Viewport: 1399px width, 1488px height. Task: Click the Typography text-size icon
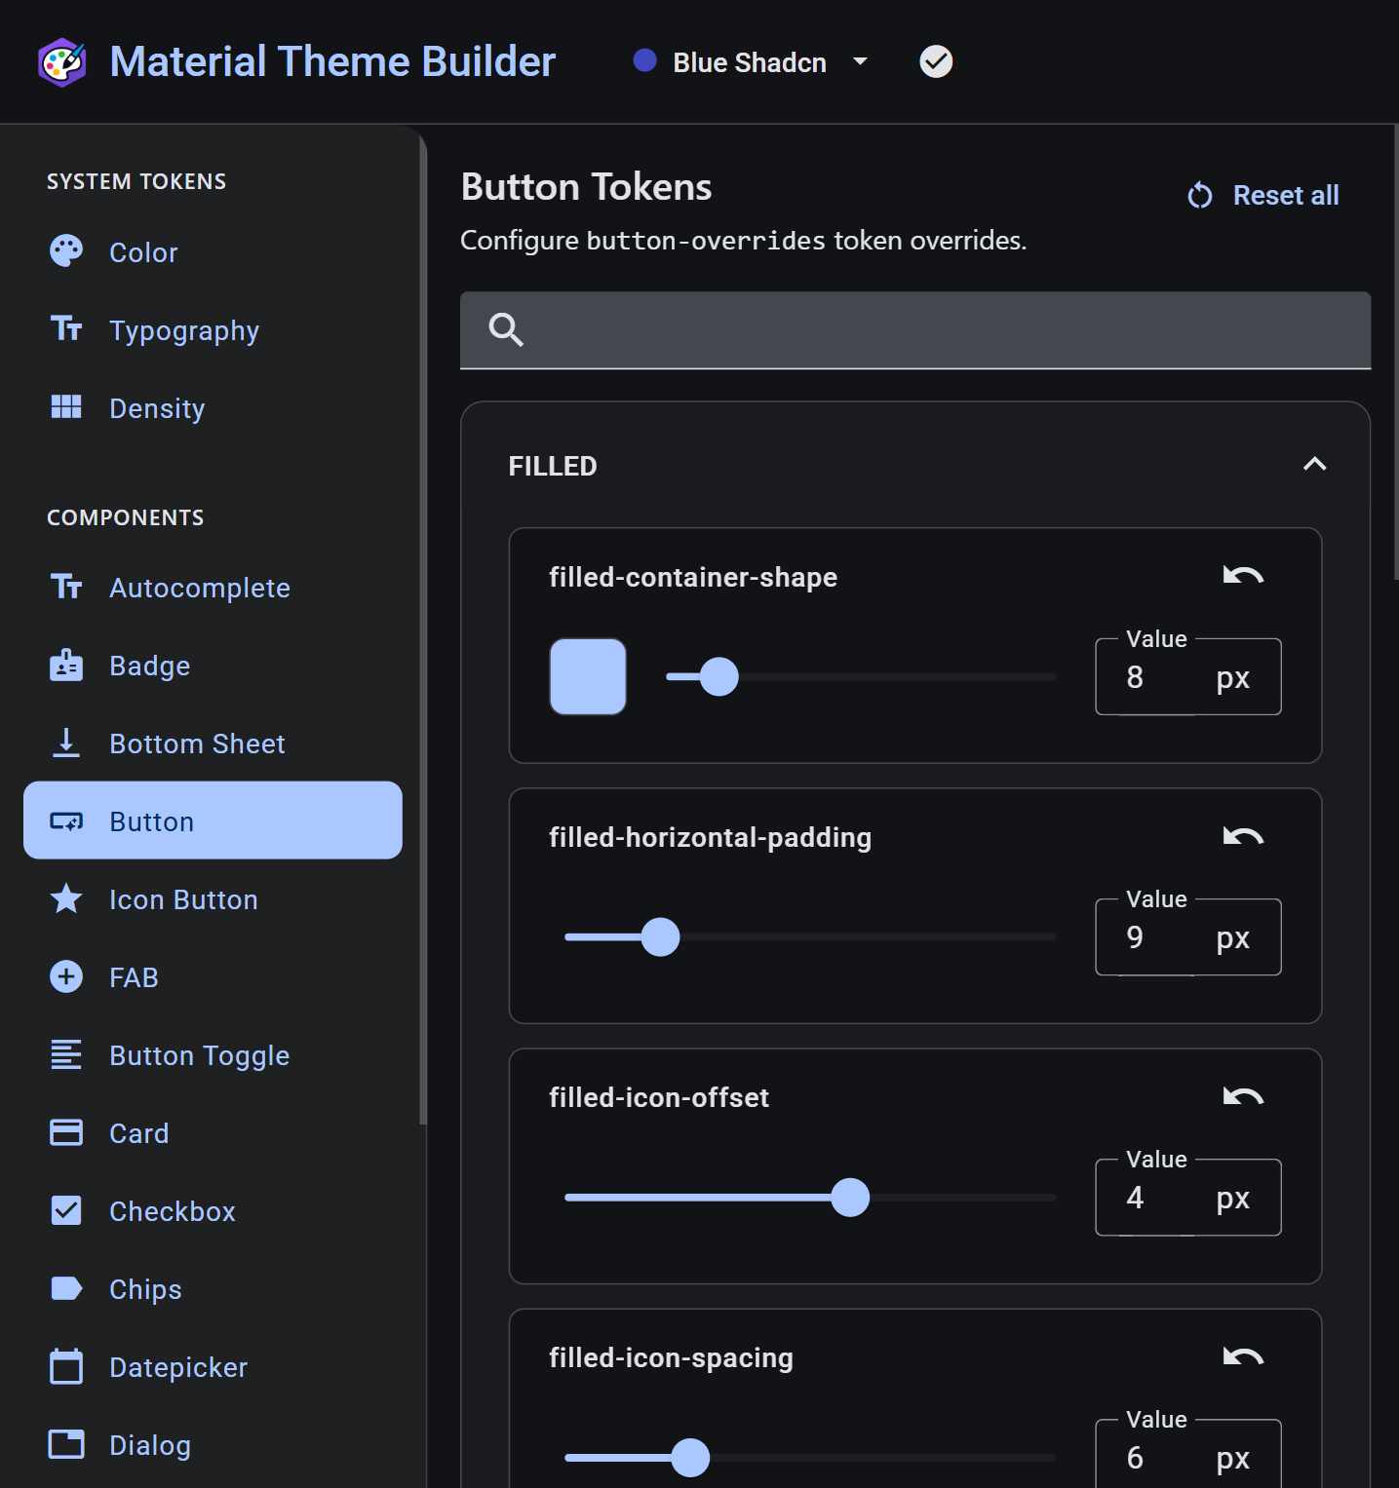coord(66,328)
